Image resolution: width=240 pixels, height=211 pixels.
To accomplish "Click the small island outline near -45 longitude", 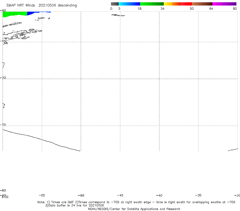I will [118, 15].
